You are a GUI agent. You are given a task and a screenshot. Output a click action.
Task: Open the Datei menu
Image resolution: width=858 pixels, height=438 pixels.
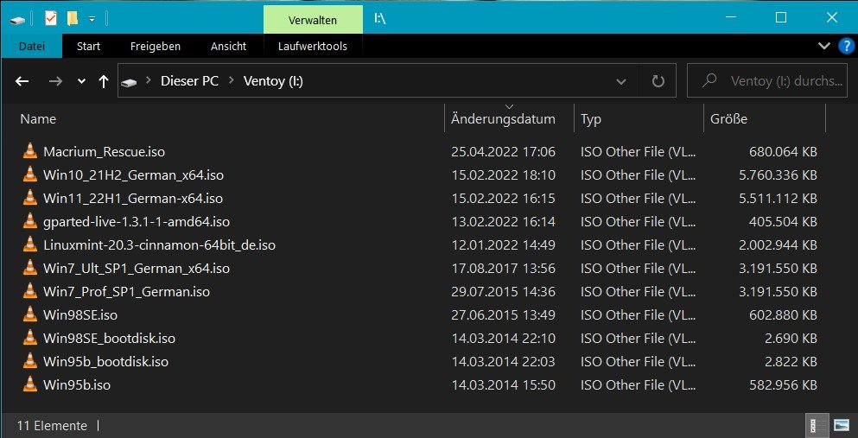point(32,46)
